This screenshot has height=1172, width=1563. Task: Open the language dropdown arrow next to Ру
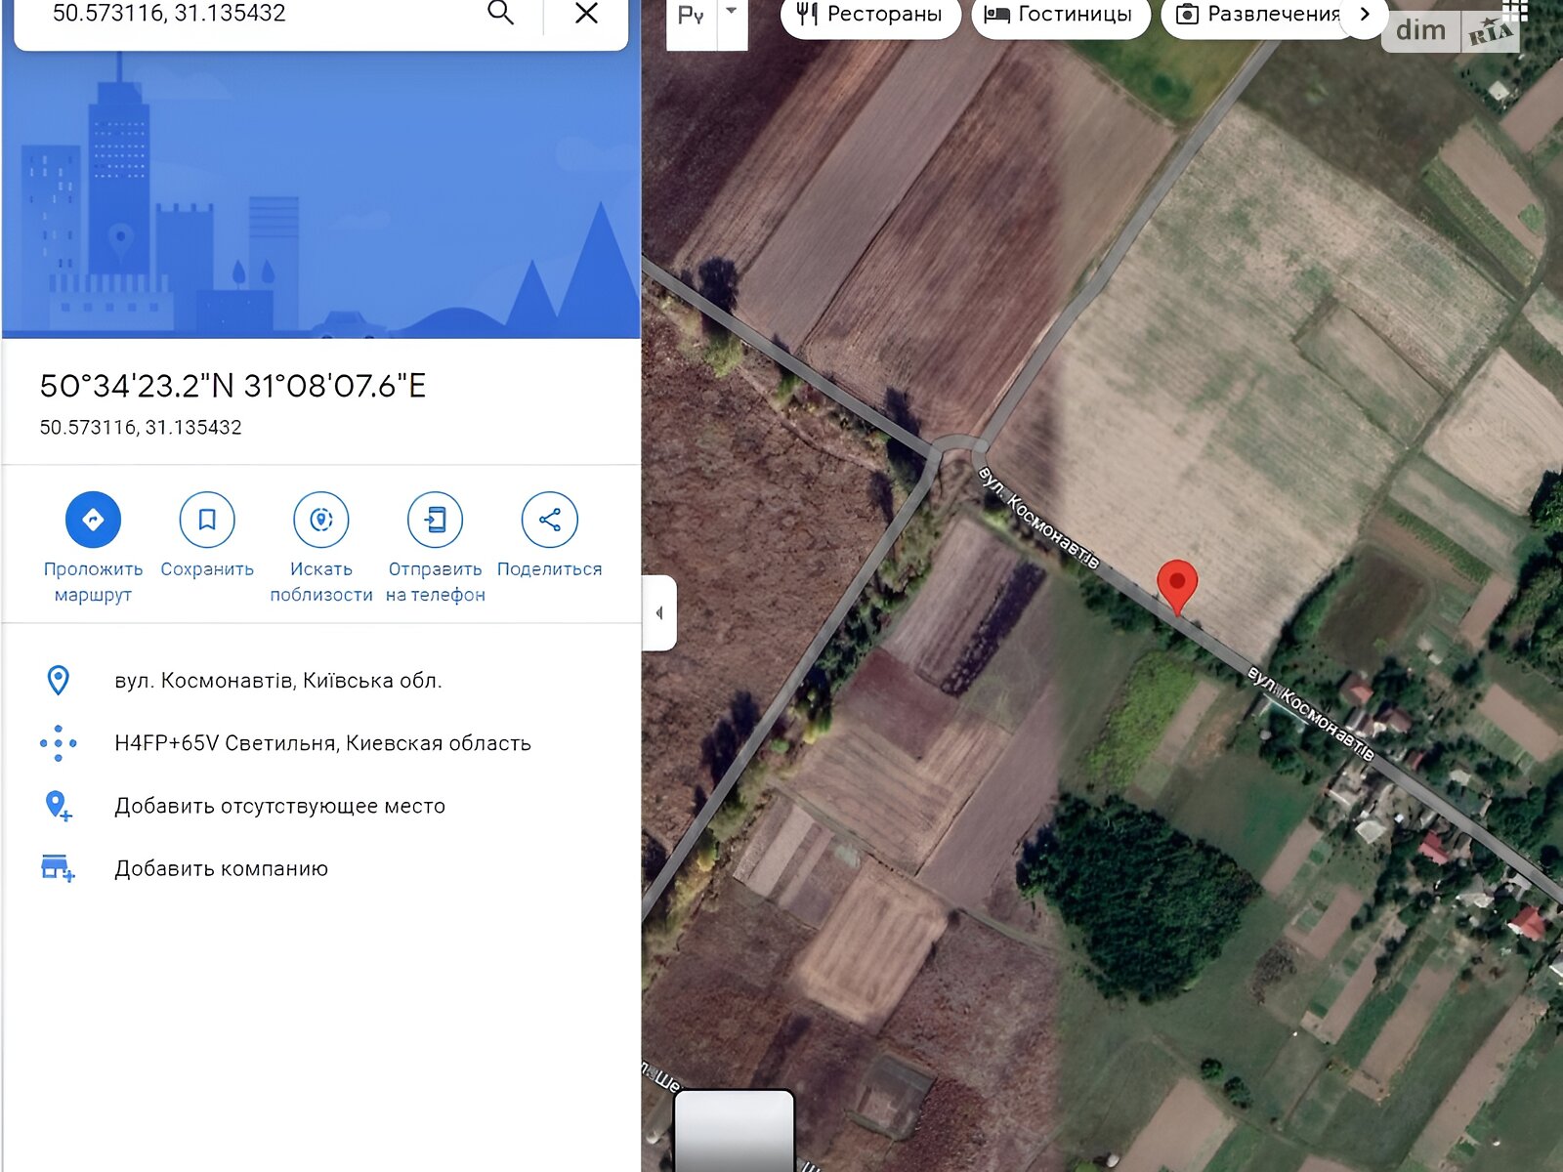click(x=732, y=14)
